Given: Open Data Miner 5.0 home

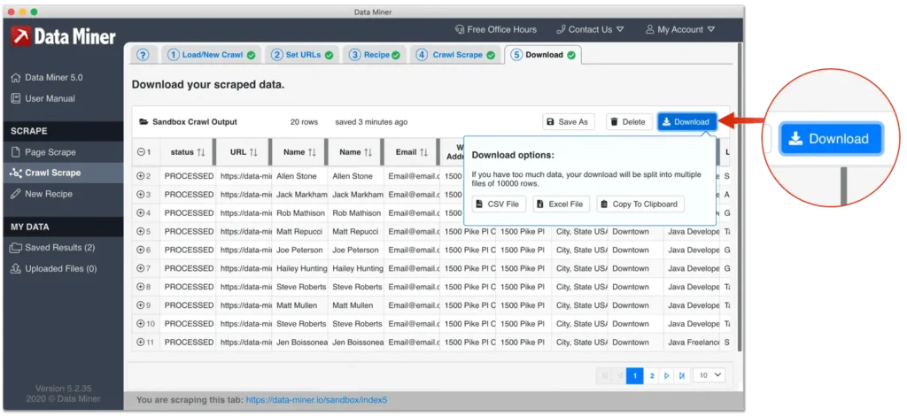Looking at the screenshot, I should [x=47, y=77].
